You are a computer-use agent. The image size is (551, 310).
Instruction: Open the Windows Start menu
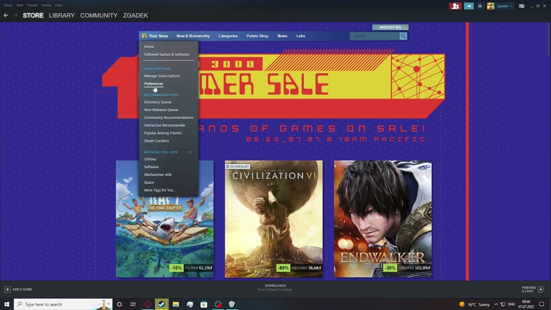(x=6, y=304)
